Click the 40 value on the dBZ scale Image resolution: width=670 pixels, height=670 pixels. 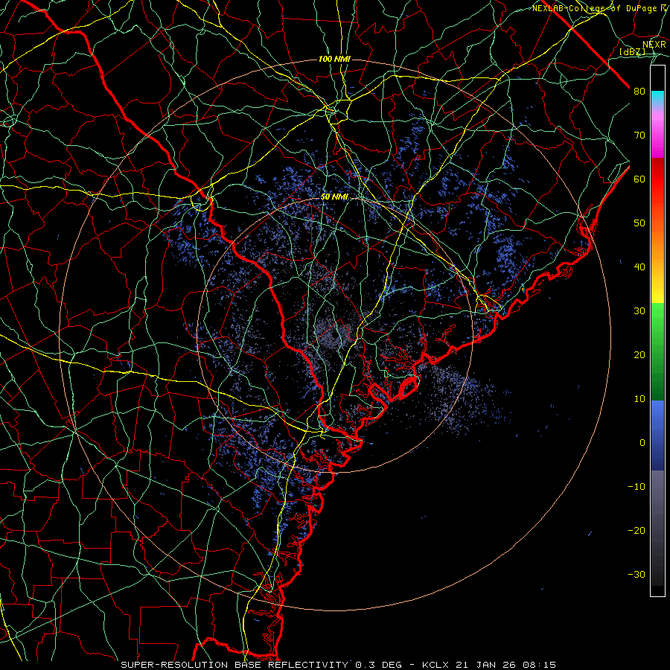[639, 267]
